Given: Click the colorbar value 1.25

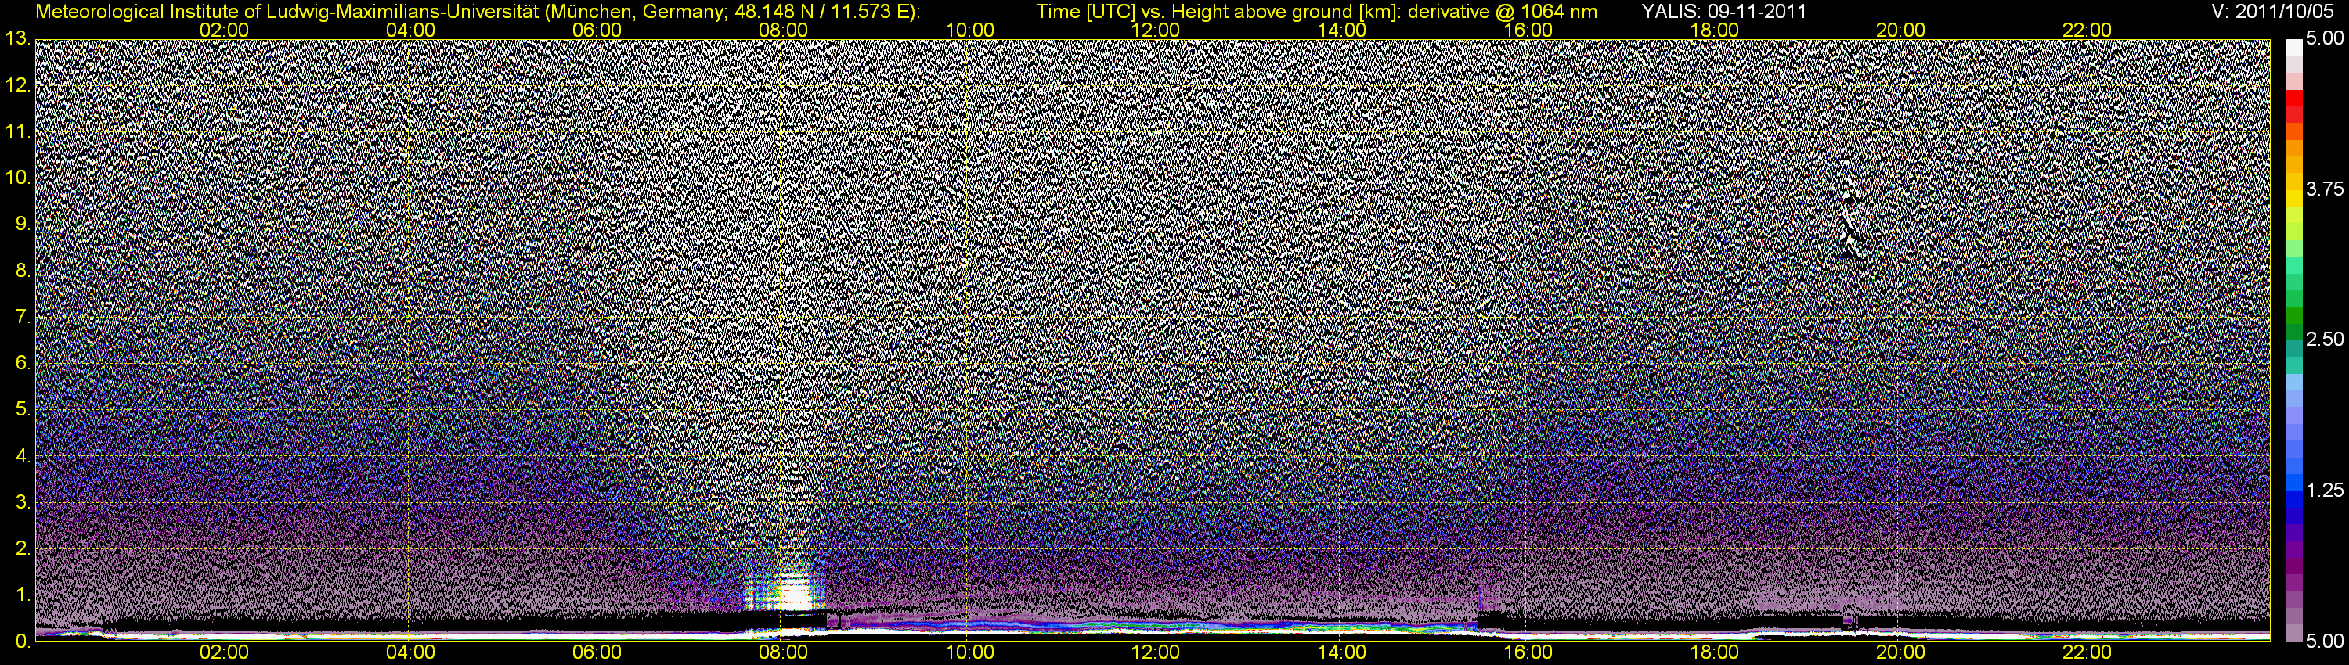Looking at the screenshot, I should (2326, 491).
